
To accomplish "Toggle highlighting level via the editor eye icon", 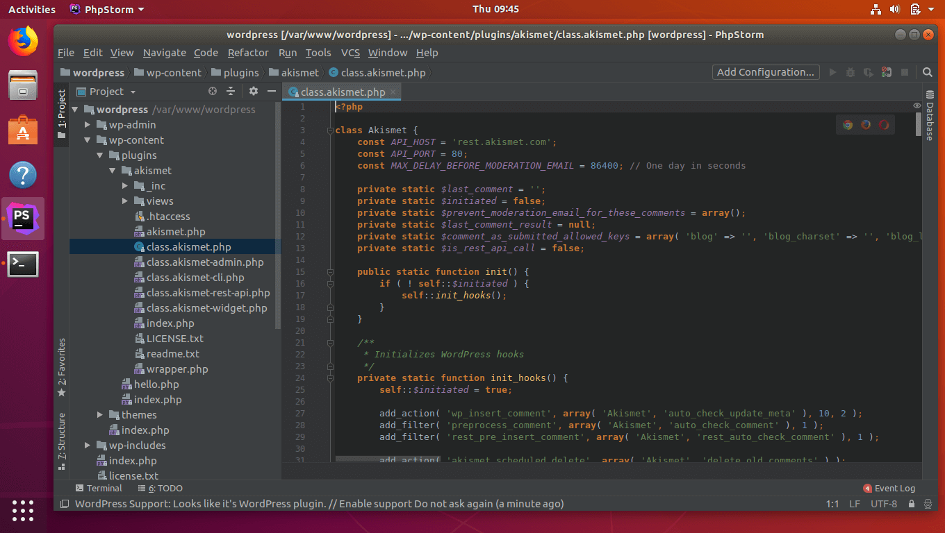I will click(x=916, y=105).
